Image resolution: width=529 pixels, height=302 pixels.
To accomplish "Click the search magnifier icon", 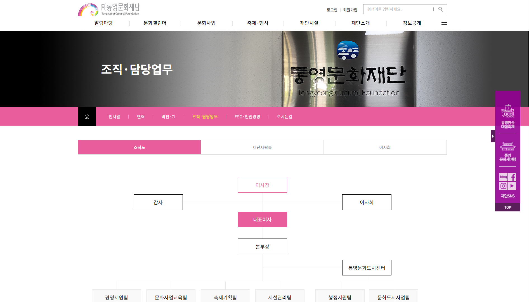I will pyautogui.click(x=440, y=9).
